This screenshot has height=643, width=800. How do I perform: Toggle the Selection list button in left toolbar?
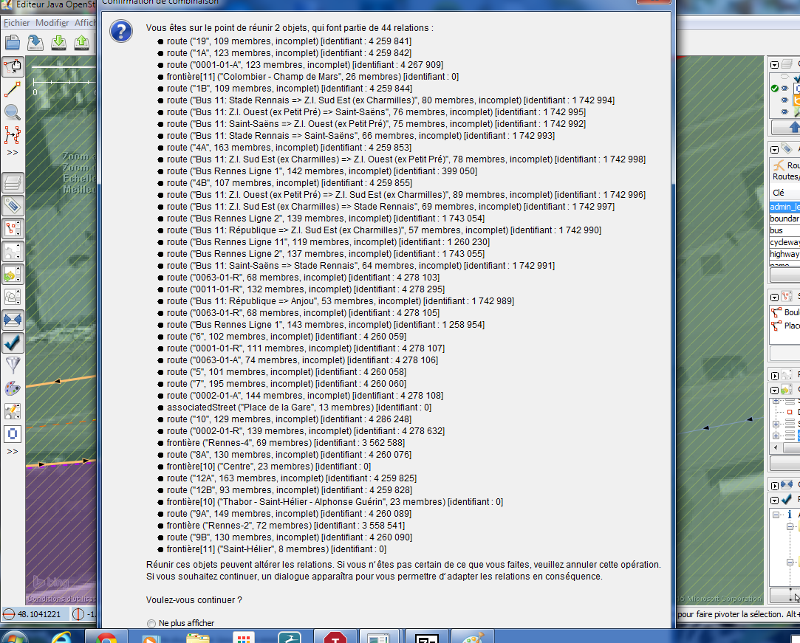[13, 228]
